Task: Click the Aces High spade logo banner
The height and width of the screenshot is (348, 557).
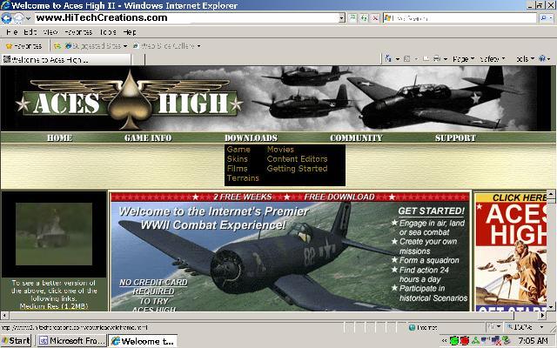Action: 130,101
